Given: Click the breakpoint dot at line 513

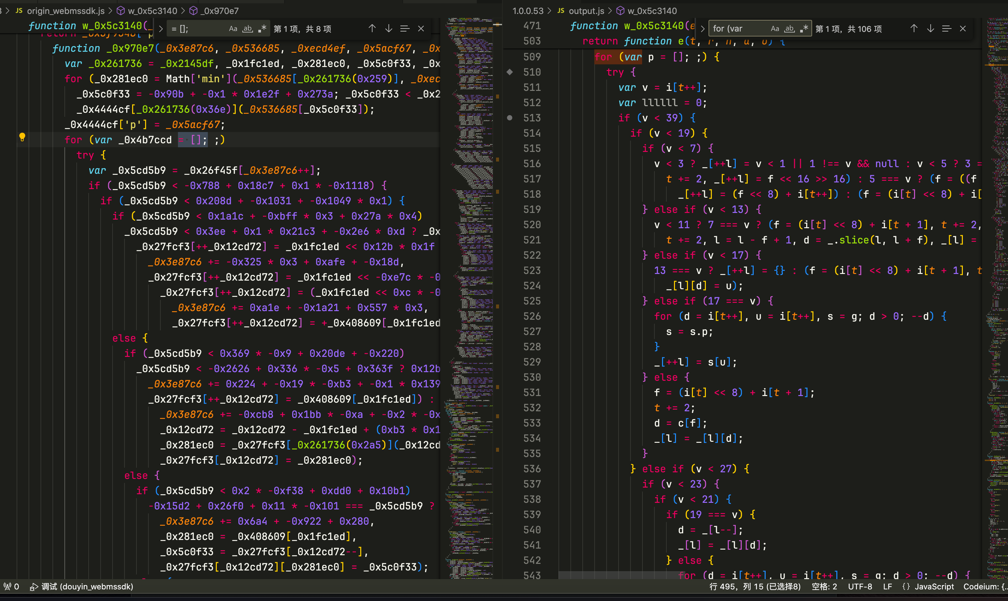Looking at the screenshot, I should click(x=510, y=118).
